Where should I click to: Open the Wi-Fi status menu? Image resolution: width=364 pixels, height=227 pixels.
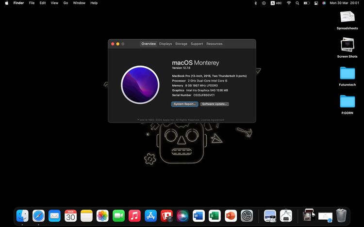(x=289, y=3)
